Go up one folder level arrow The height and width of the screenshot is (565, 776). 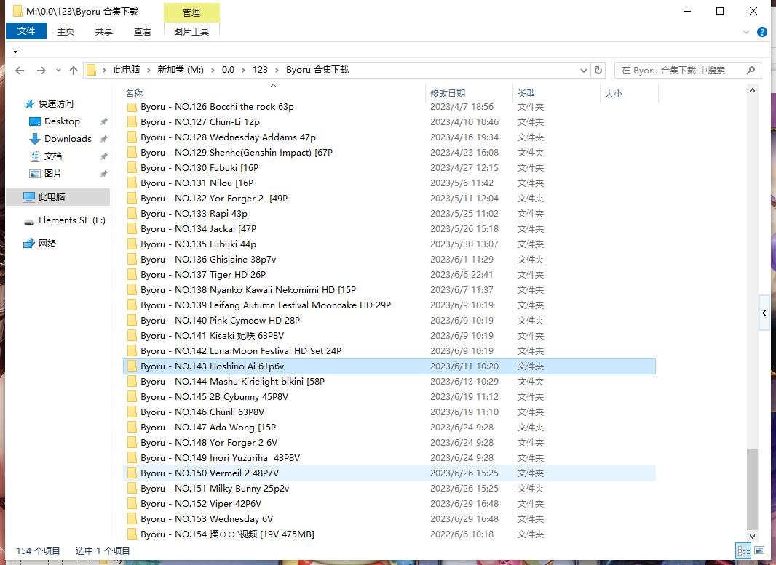[74, 71]
